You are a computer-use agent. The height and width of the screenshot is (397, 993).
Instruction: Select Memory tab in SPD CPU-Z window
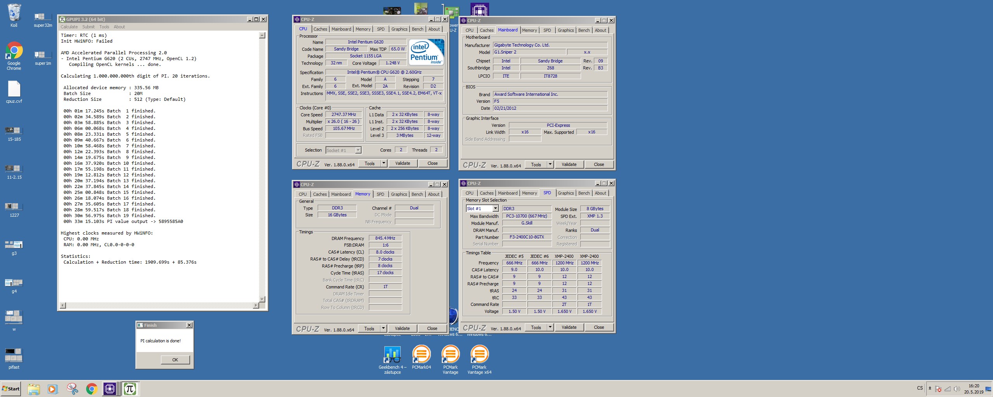[x=529, y=193]
